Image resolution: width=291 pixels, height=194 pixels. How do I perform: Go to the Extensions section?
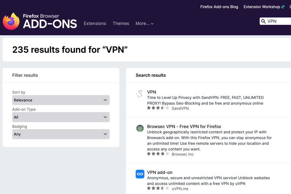coord(95,24)
